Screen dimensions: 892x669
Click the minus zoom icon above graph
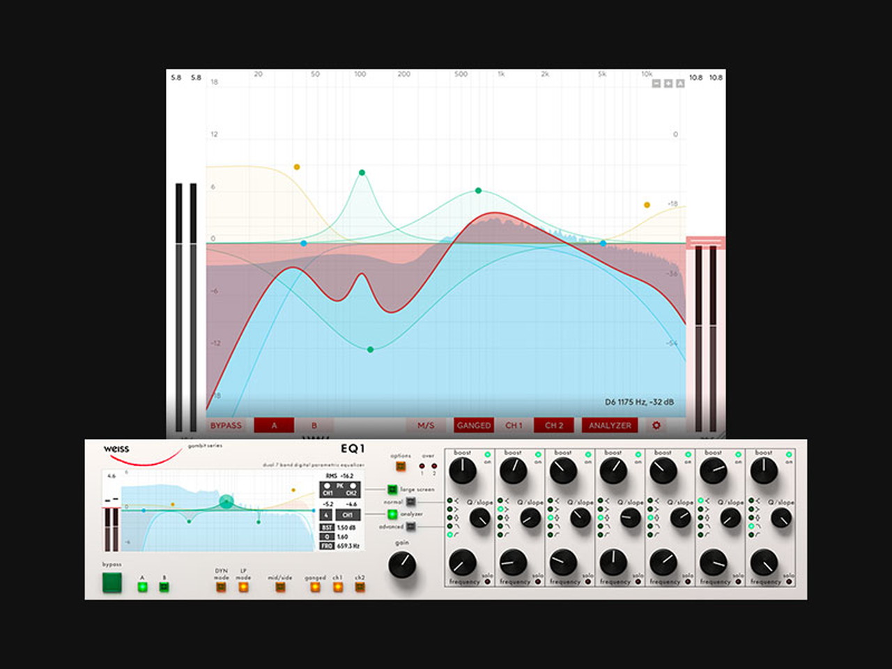coord(656,84)
